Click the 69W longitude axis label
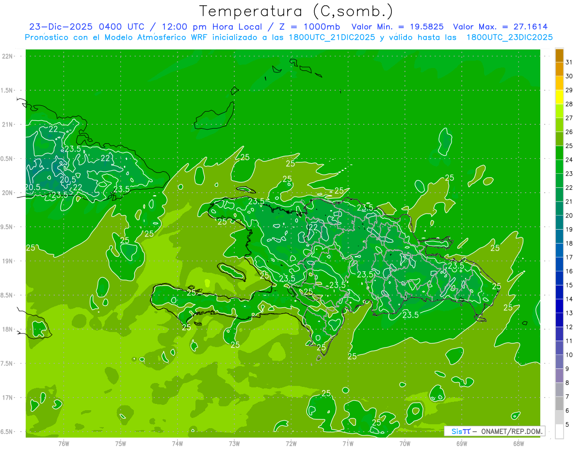The height and width of the screenshot is (450, 582). (x=461, y=443)
